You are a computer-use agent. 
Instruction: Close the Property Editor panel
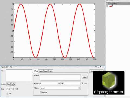coord(103,67)
